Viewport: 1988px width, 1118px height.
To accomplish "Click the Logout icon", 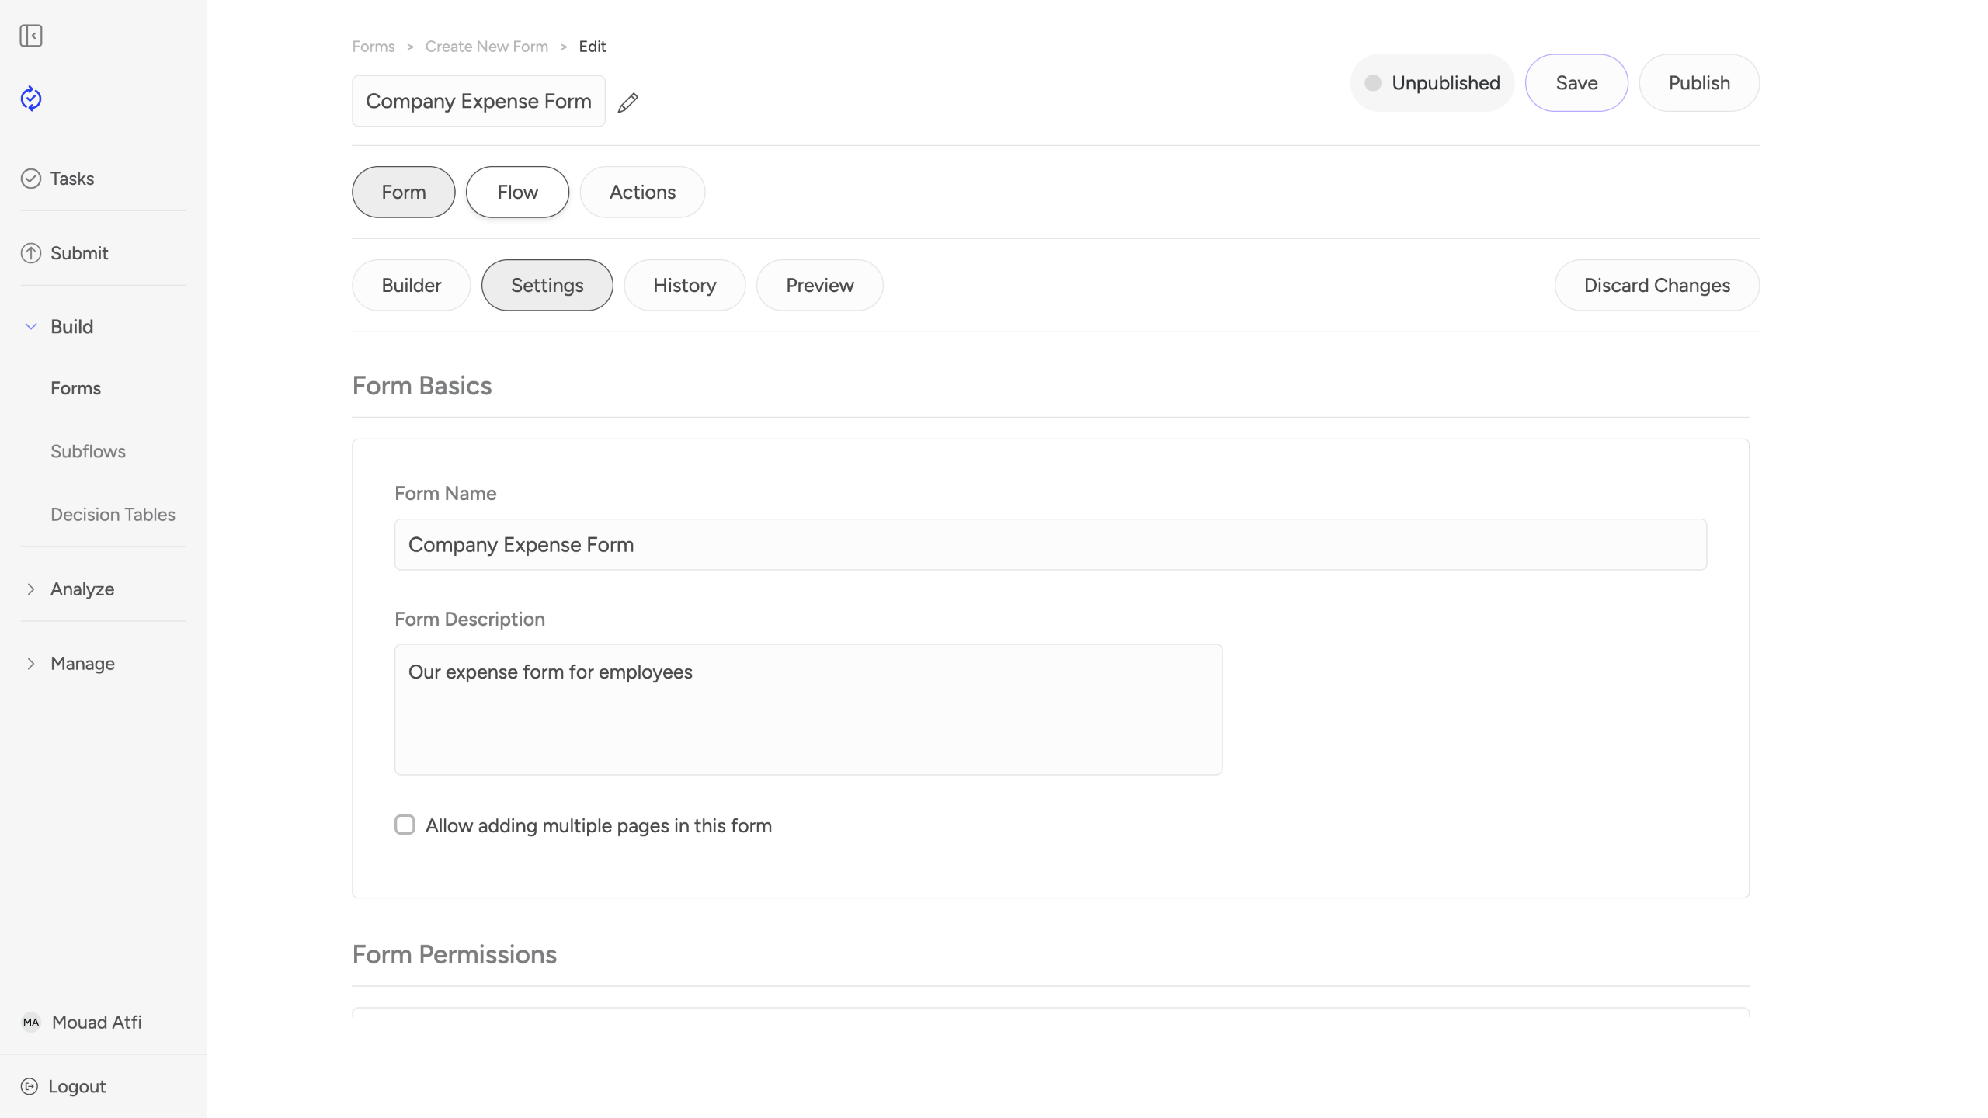I will pyautogui.click(x=30, y=1086).
